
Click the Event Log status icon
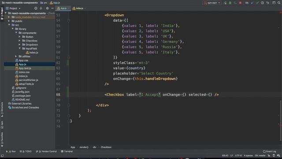coord(269,151)
